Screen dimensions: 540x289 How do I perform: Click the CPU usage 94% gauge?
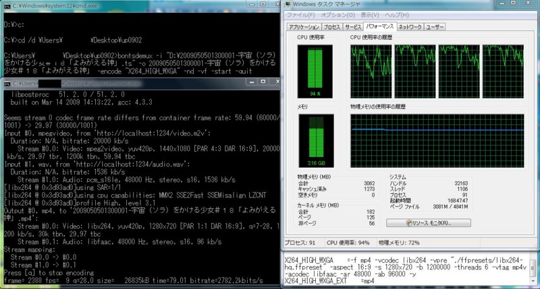[x=315, y=71]
